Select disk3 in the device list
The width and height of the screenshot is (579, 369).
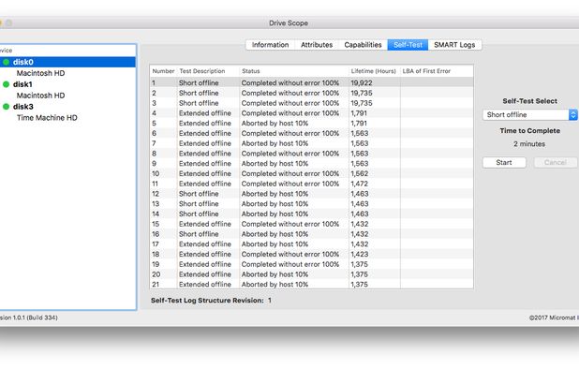click(x=68, y=107)
